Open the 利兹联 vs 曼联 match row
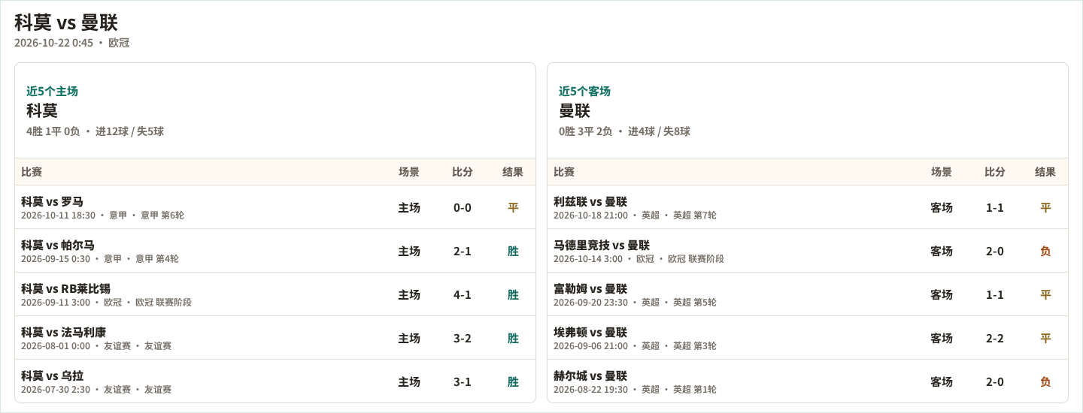 [x=808, y=207]
